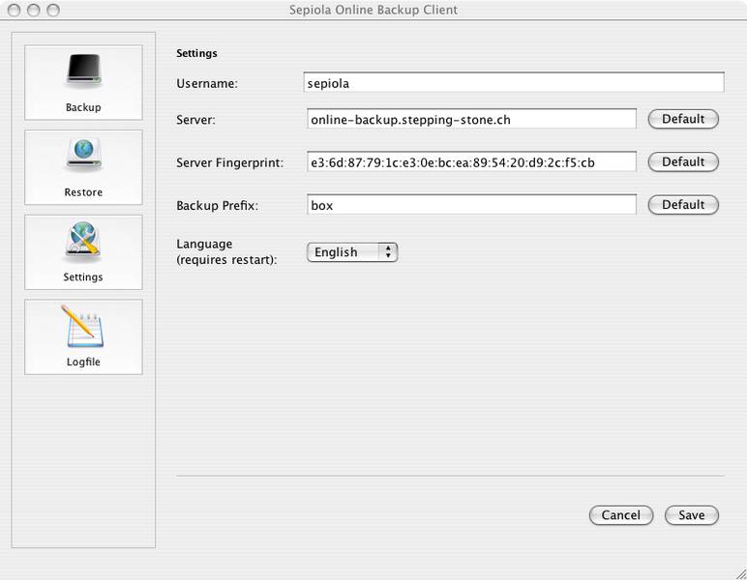The width and height of the screenshot is (747, 580).
Task: Focus the Server Fingerprint field
Action: tap(471, 162)
